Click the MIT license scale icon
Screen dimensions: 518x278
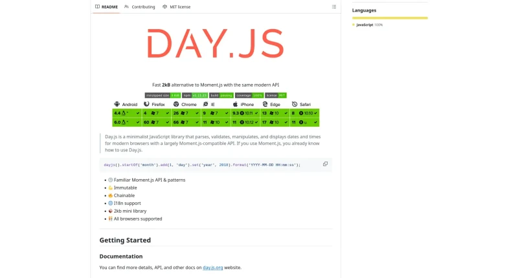click(164, 6)
